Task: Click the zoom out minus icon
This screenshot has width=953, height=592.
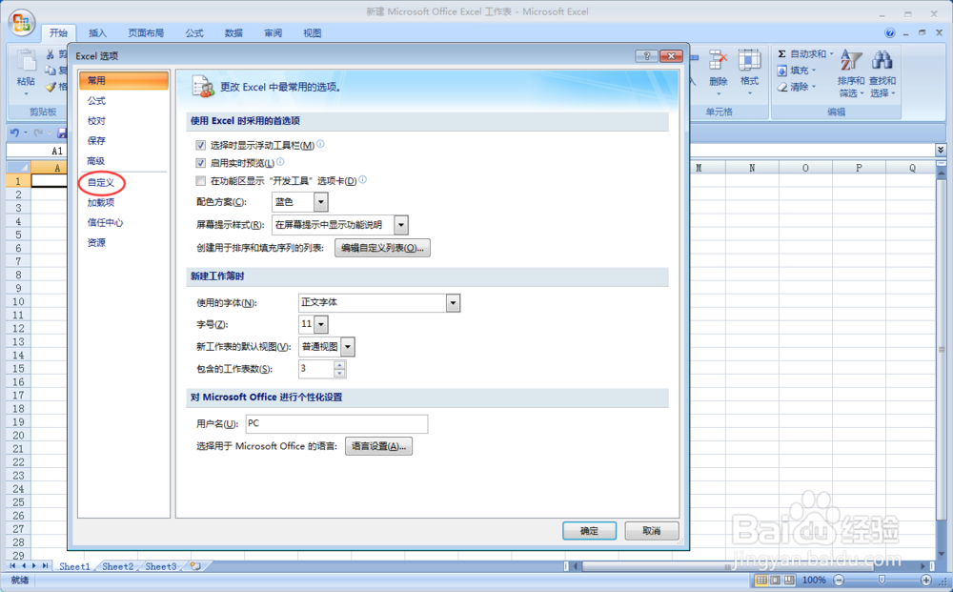Action: (x=839, y=580)
